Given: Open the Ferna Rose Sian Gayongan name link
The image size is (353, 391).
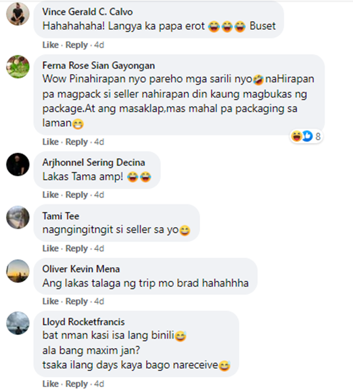Looking at the screenshot, I should [98, 65].
